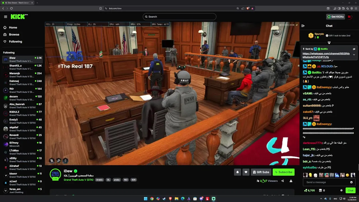
Task: Open ShanKS_u channel in Following list
Action: [22, 67]
